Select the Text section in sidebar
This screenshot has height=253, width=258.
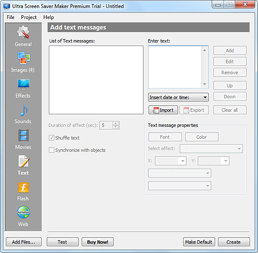[23, 165]
